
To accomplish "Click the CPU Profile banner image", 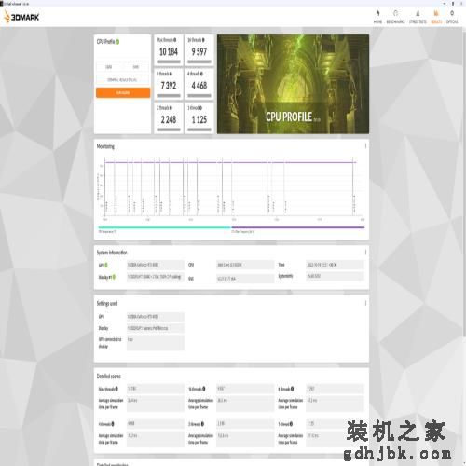I will pos(293,84).
